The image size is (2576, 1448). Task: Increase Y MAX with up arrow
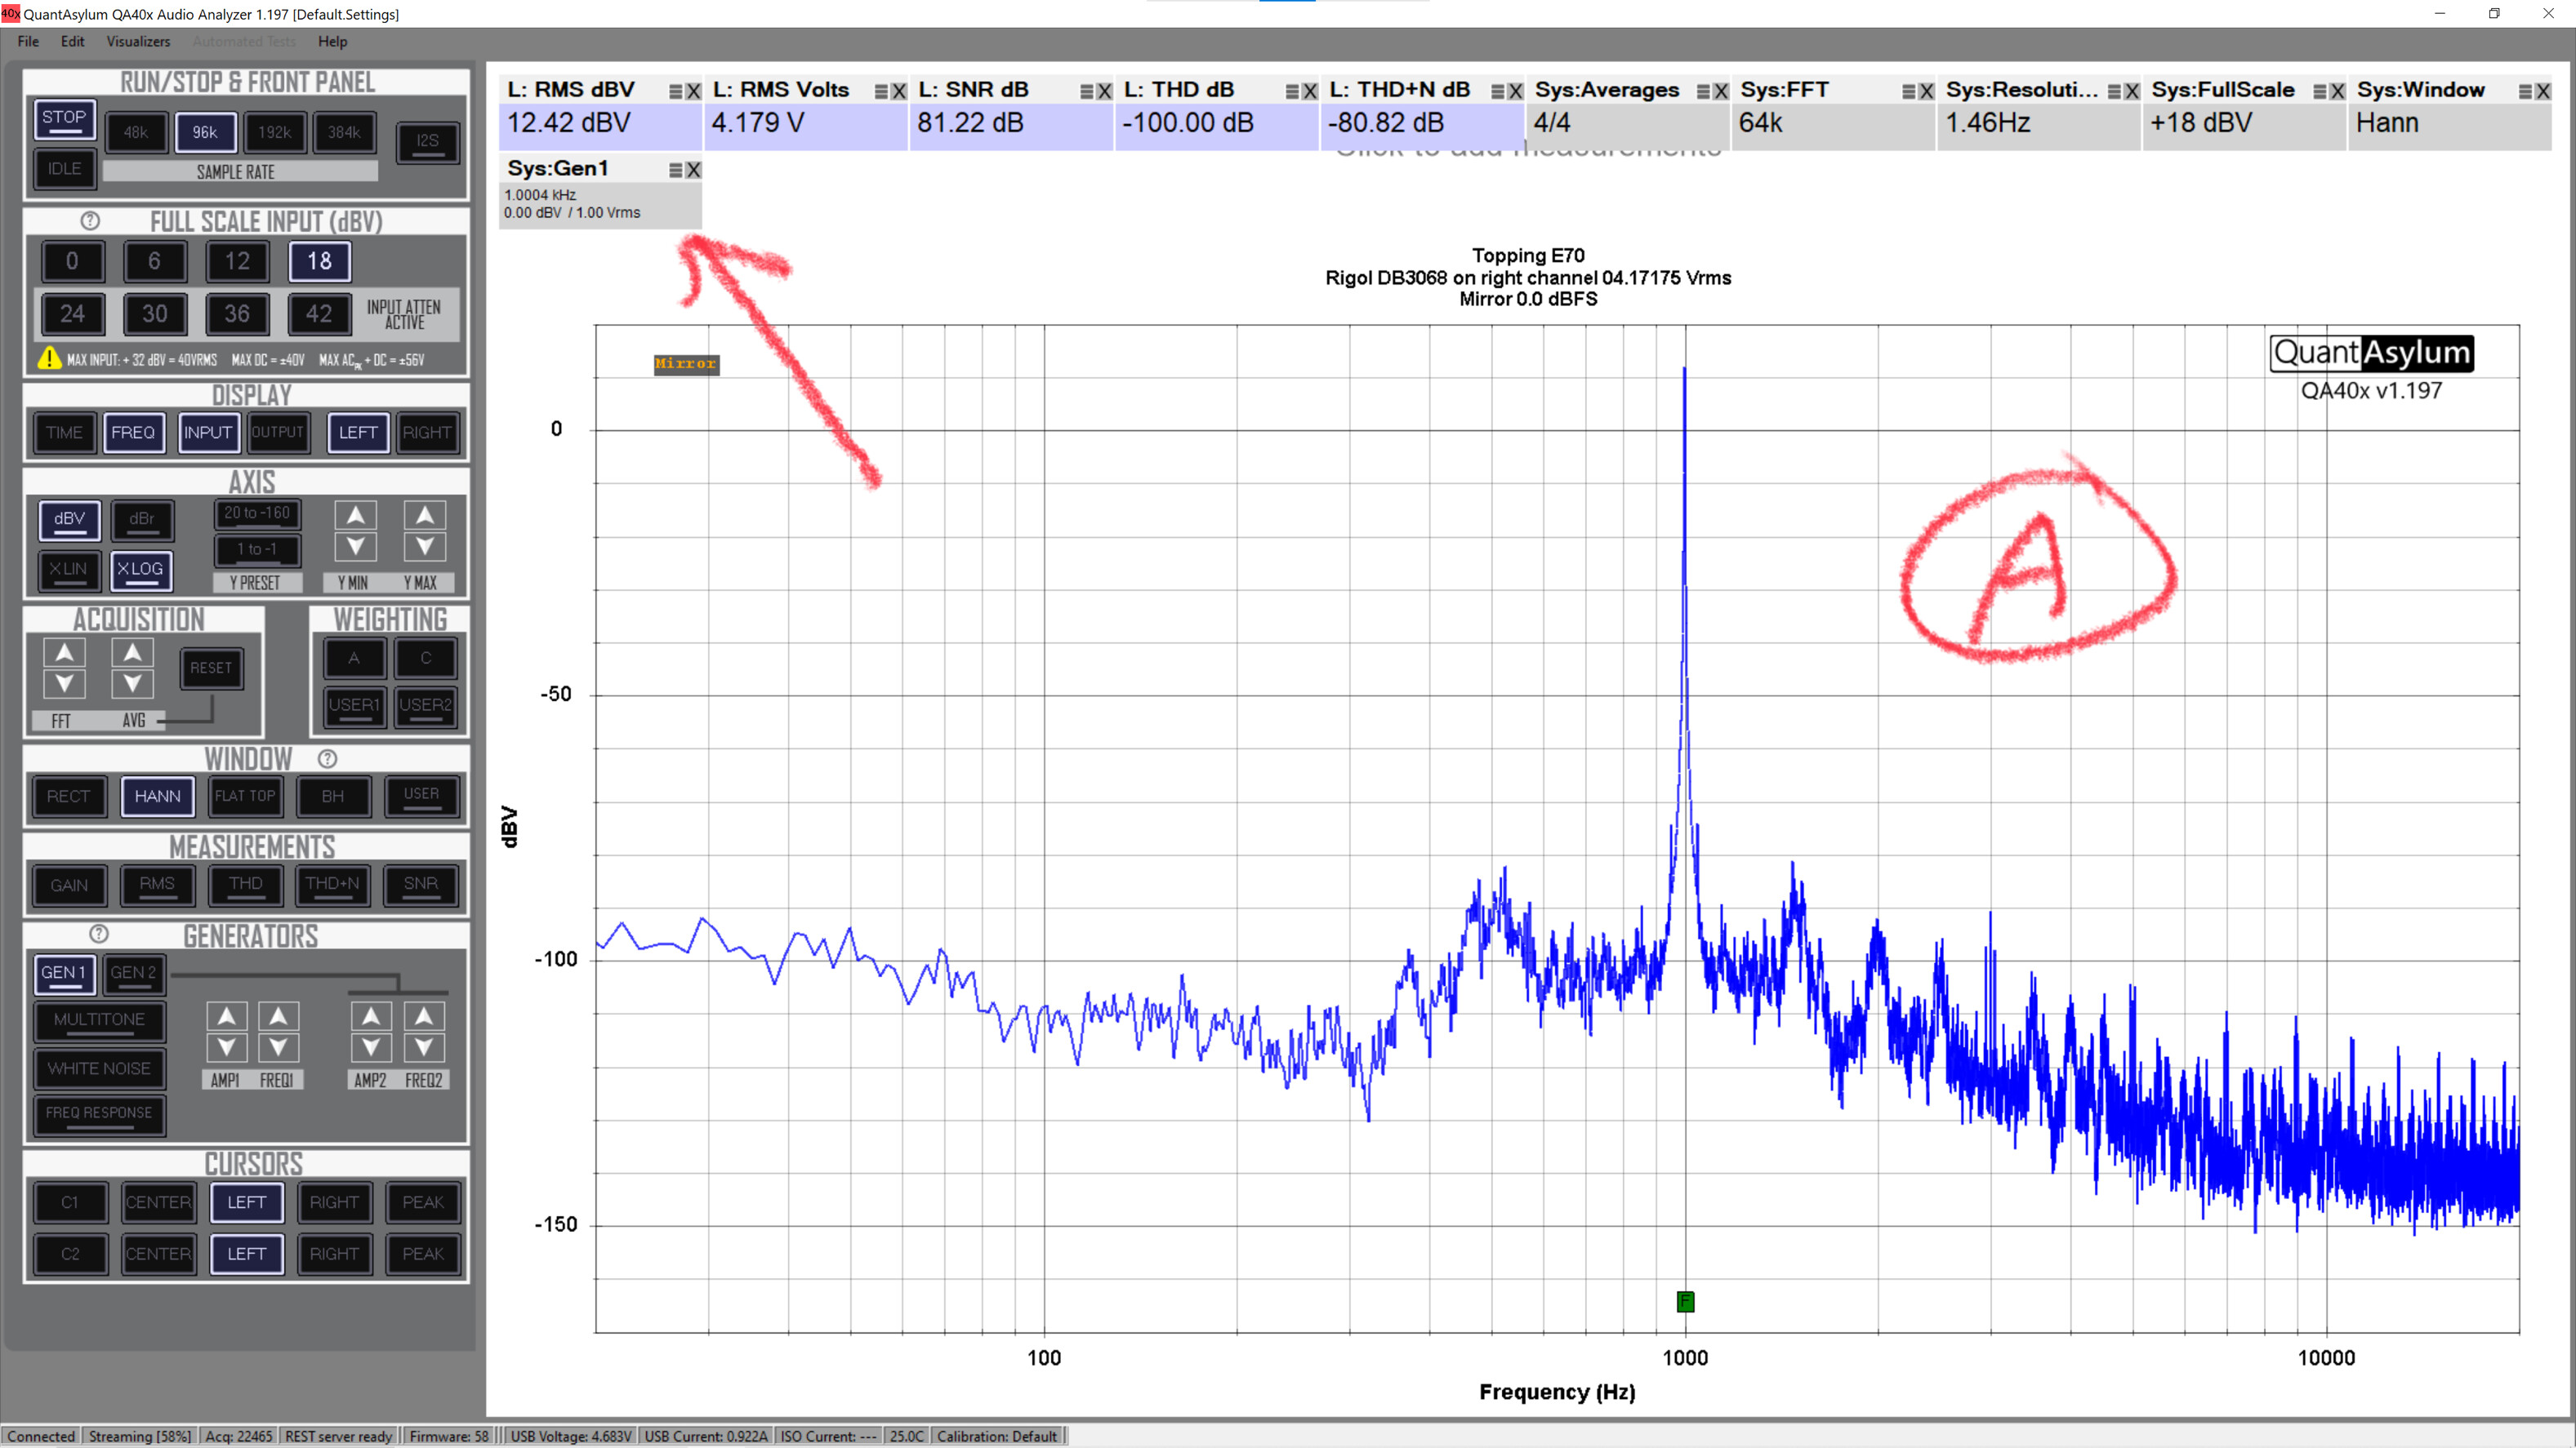(x=425, y=516)
